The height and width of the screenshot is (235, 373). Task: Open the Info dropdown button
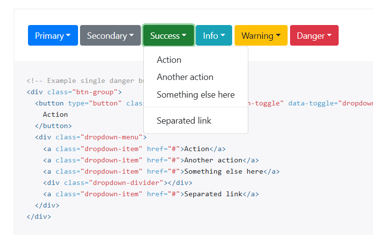(x=214, y=35)
